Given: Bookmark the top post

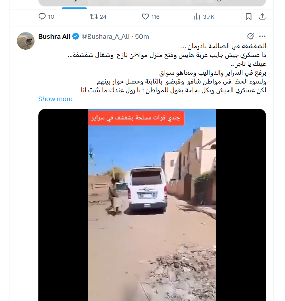Looking at the screenshot, I should [248, 17].
